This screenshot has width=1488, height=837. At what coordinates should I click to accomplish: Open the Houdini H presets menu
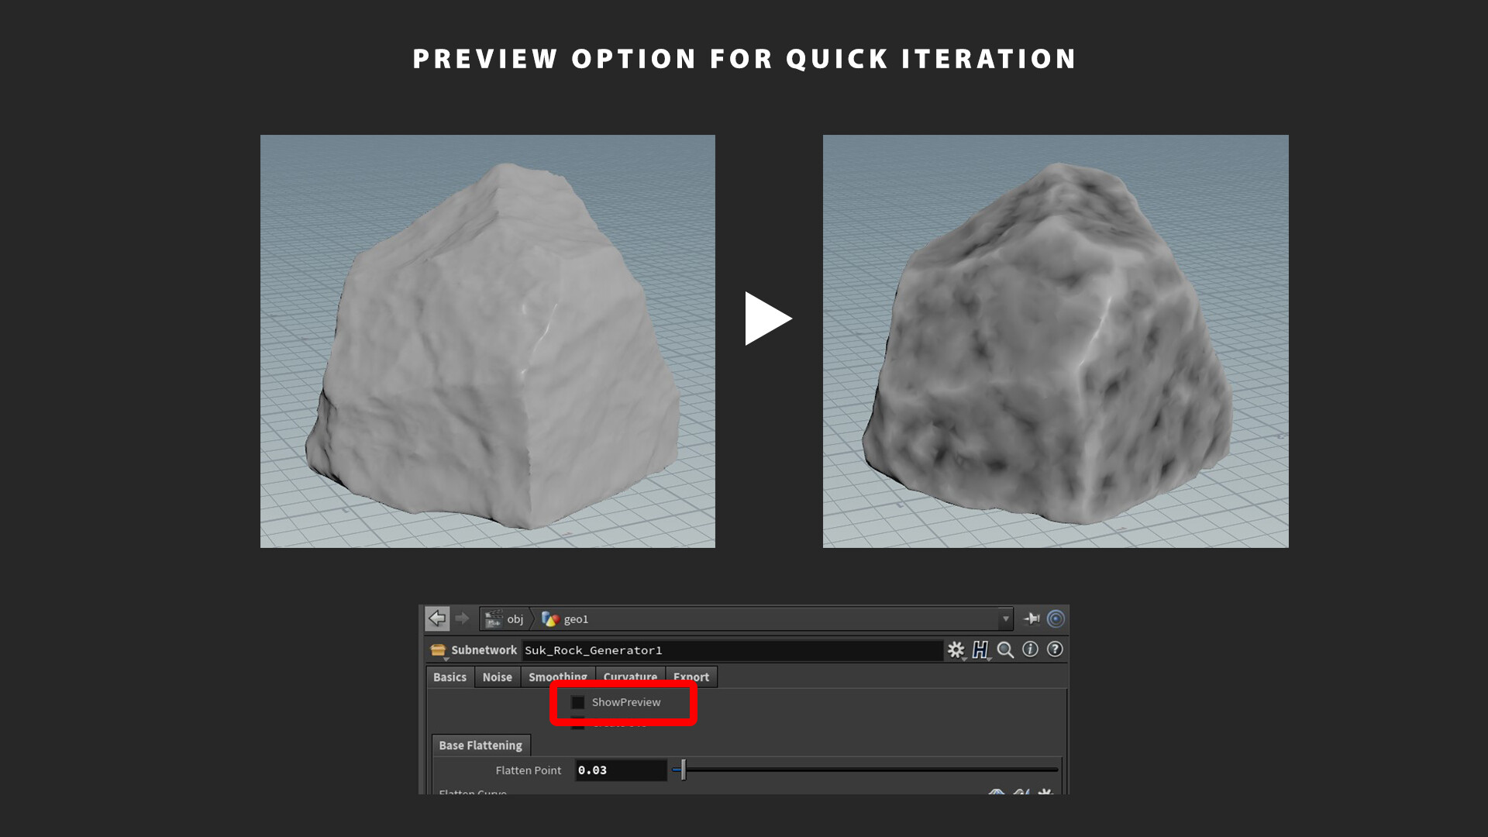(x=980, y=650)
